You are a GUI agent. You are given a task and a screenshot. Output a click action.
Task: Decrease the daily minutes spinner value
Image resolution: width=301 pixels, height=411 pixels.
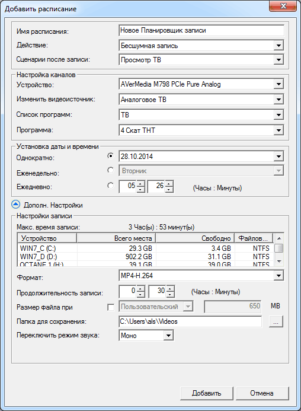point(169,190)
